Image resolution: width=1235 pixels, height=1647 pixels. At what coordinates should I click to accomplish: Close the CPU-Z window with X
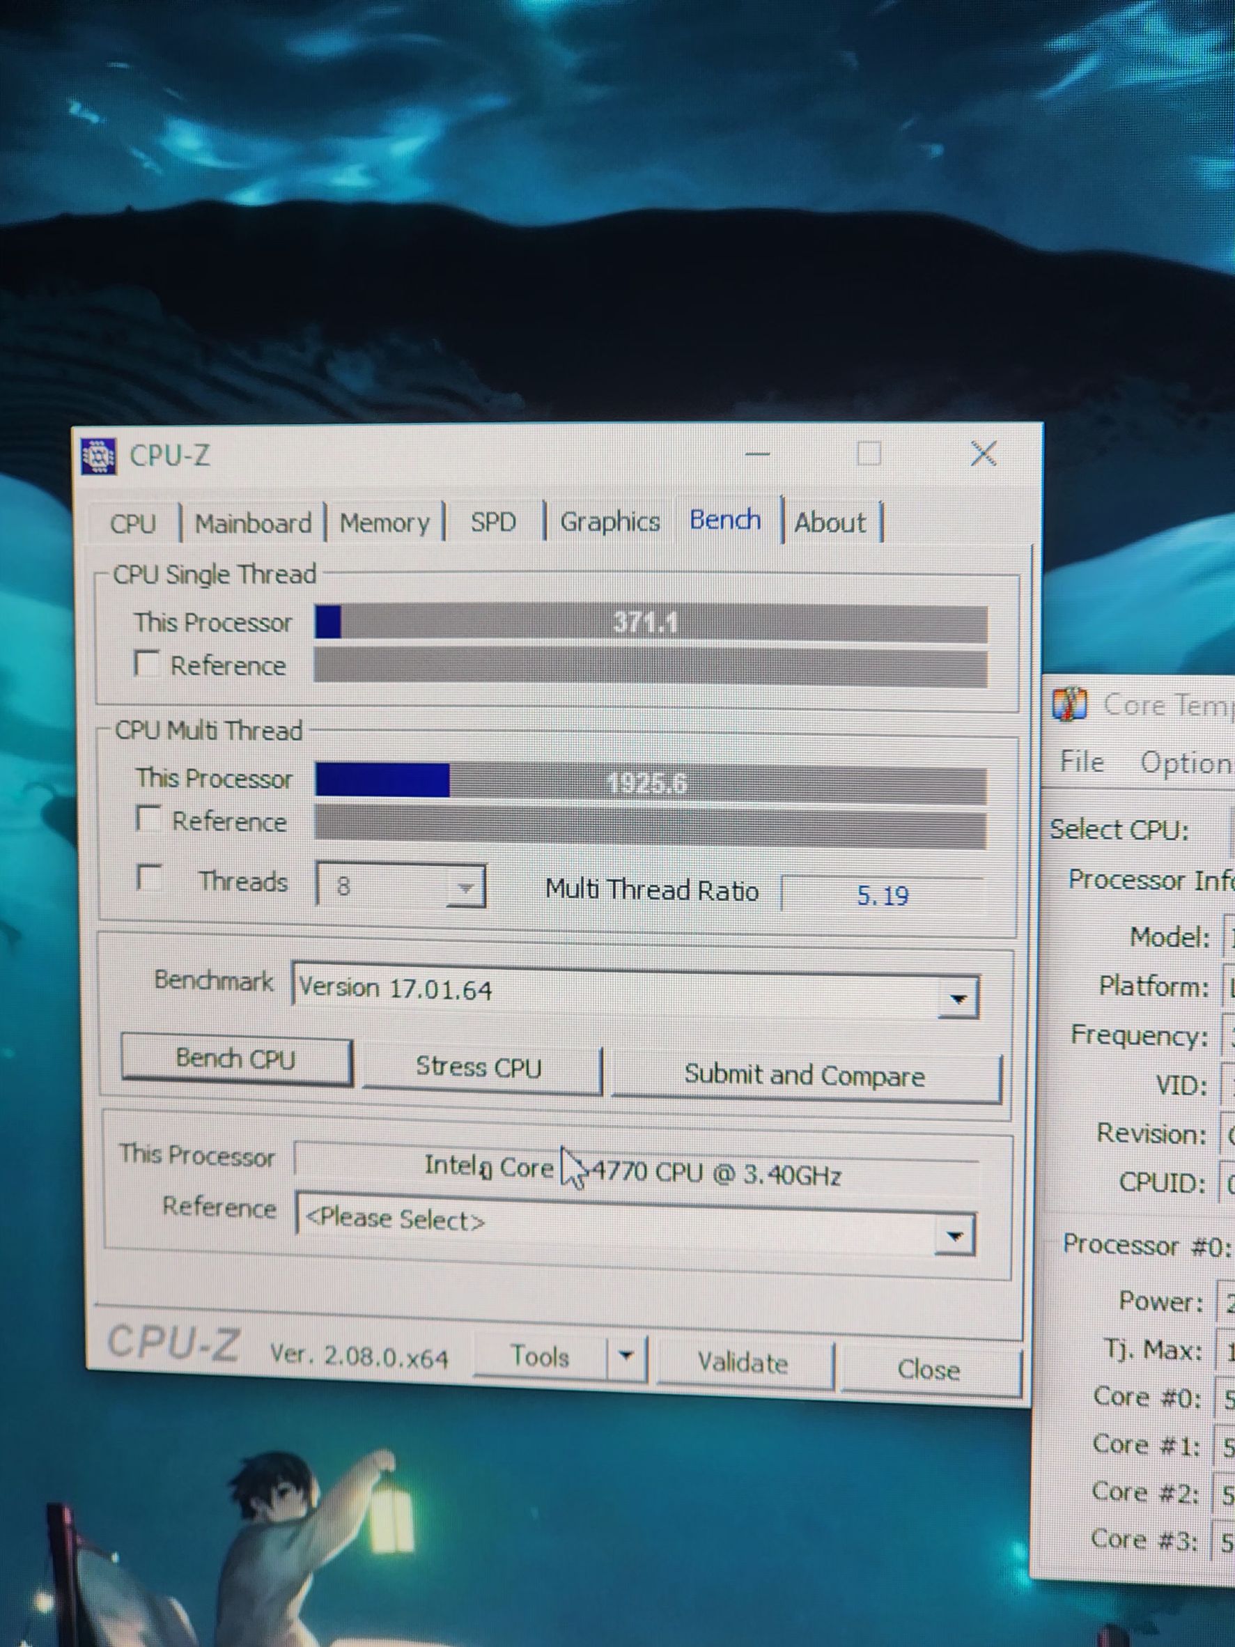pyautogui.click(x=984, y=453)
